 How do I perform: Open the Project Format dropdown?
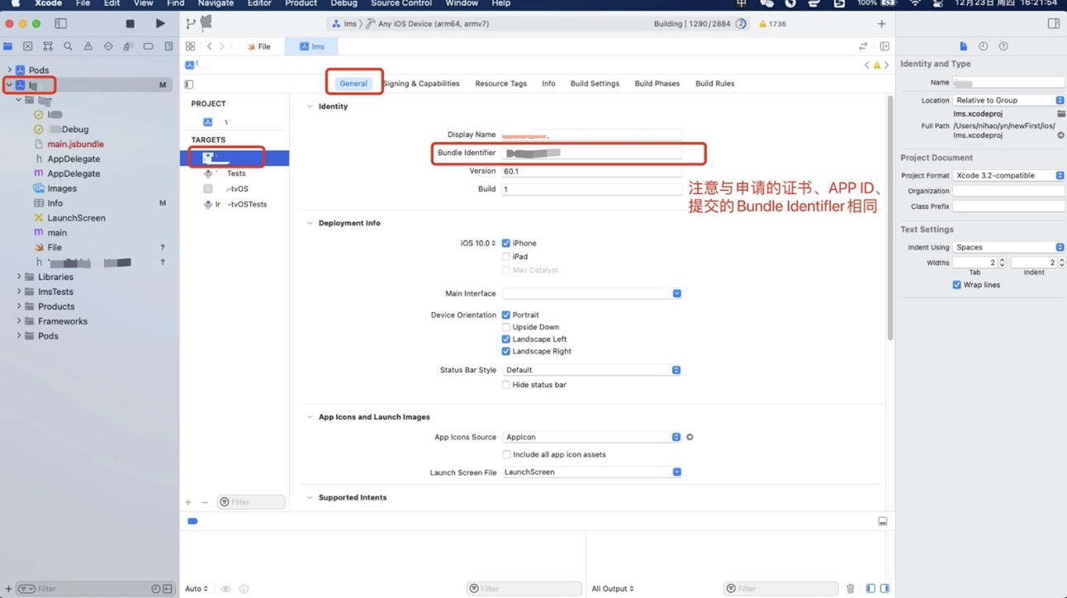click(x=1008, y=175)
